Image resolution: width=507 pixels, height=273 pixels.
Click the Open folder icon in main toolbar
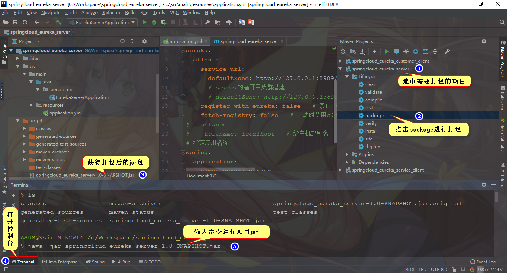pyautogui.click(x=6, y=22)
